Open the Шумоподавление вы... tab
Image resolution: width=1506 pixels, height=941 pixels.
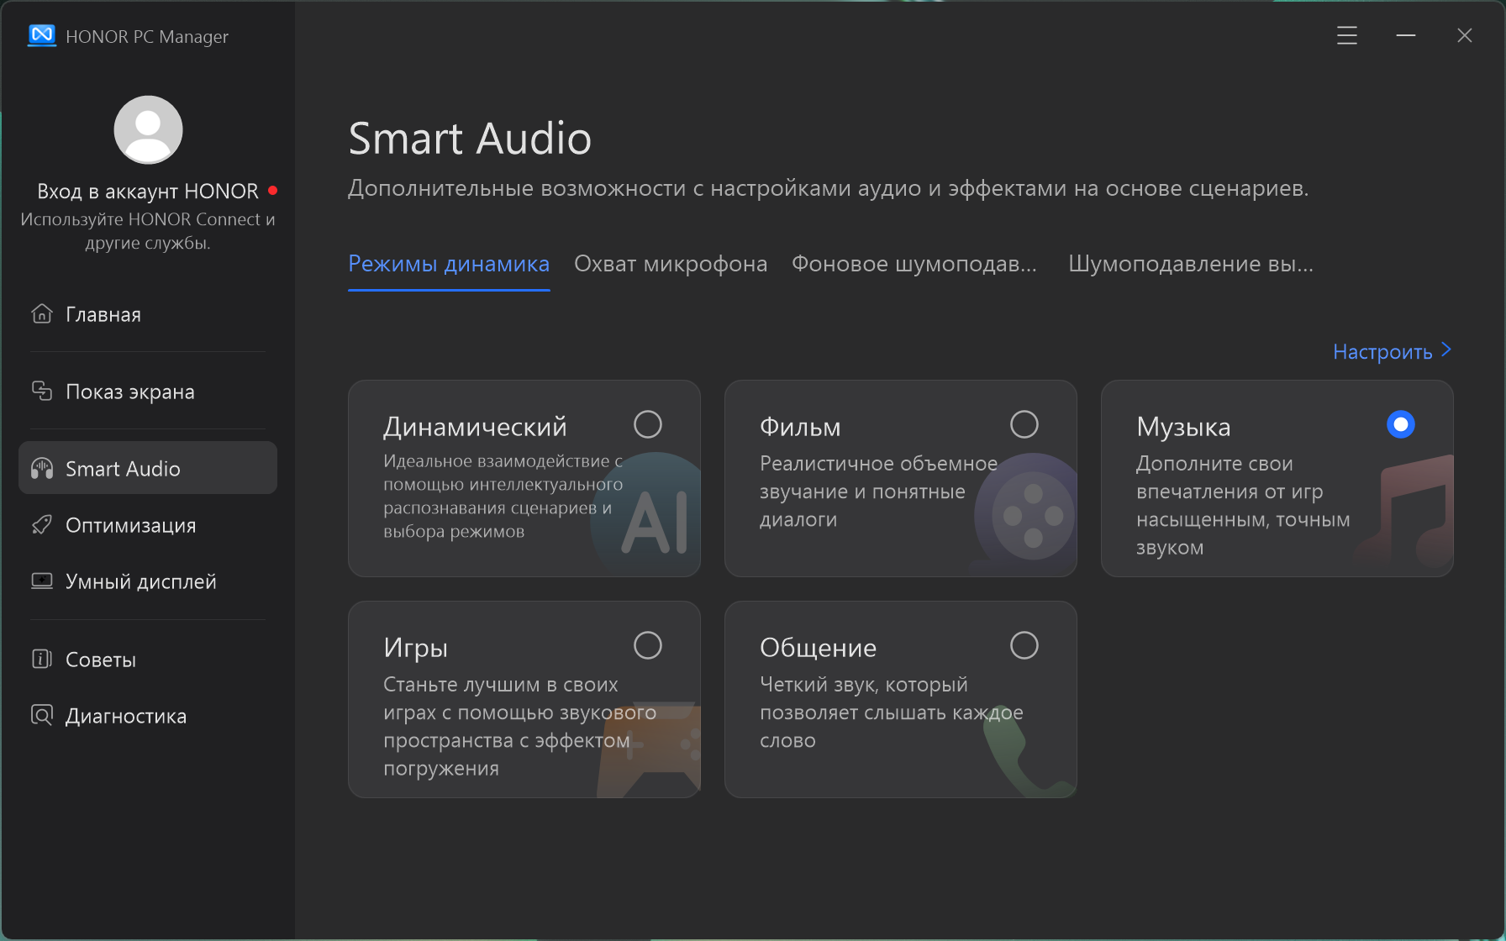pyautogui.click(x=1191, y=264)
